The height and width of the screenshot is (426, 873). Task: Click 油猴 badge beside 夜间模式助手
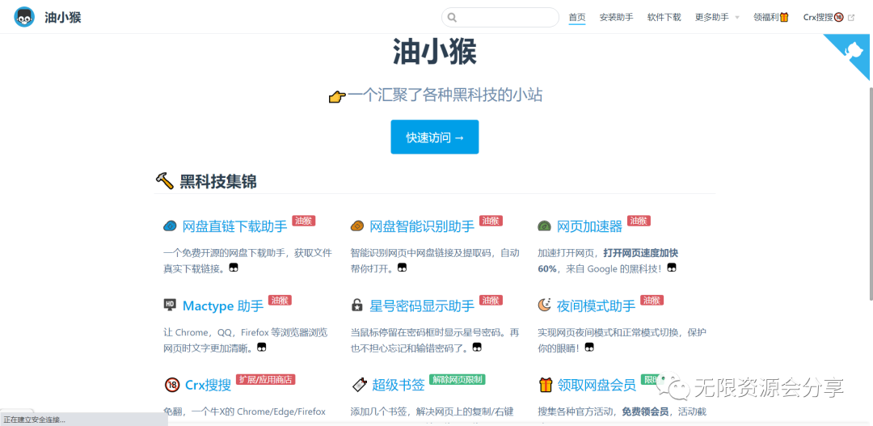pos(652,300)
